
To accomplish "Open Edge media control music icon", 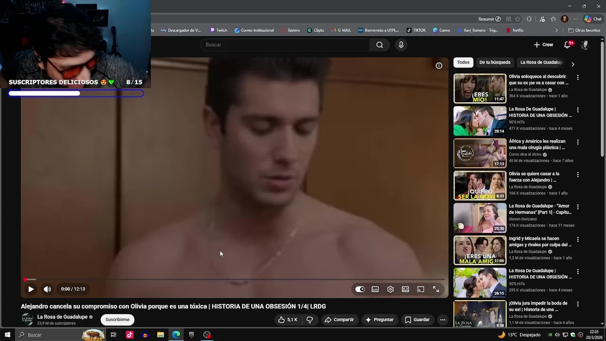I will click(x=542, y=19).
